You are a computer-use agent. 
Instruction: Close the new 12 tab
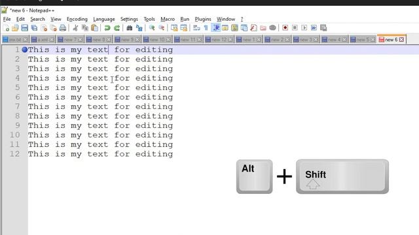point(230,40)
